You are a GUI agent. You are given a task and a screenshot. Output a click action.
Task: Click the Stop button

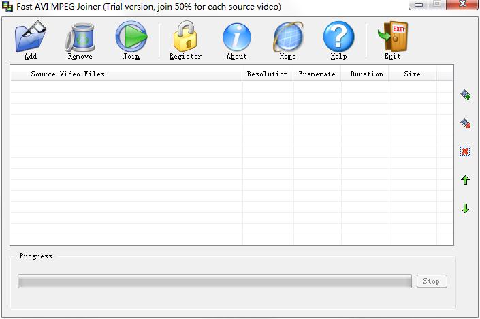click(432, 281)
